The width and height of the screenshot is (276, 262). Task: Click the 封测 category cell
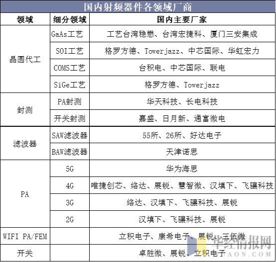[x=25, y=109]
